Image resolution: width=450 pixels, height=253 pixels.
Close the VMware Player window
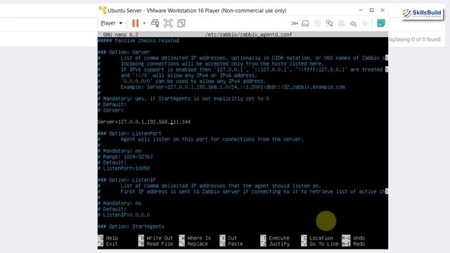382,10
